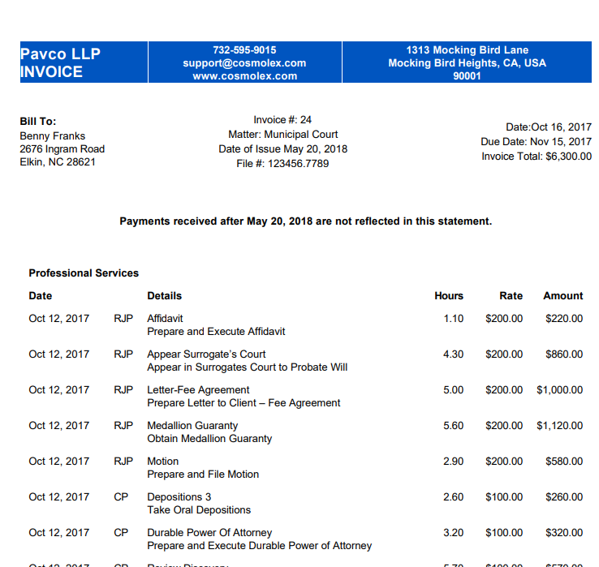Click the 732-595-9015 phone number

[x=244, y=50]
